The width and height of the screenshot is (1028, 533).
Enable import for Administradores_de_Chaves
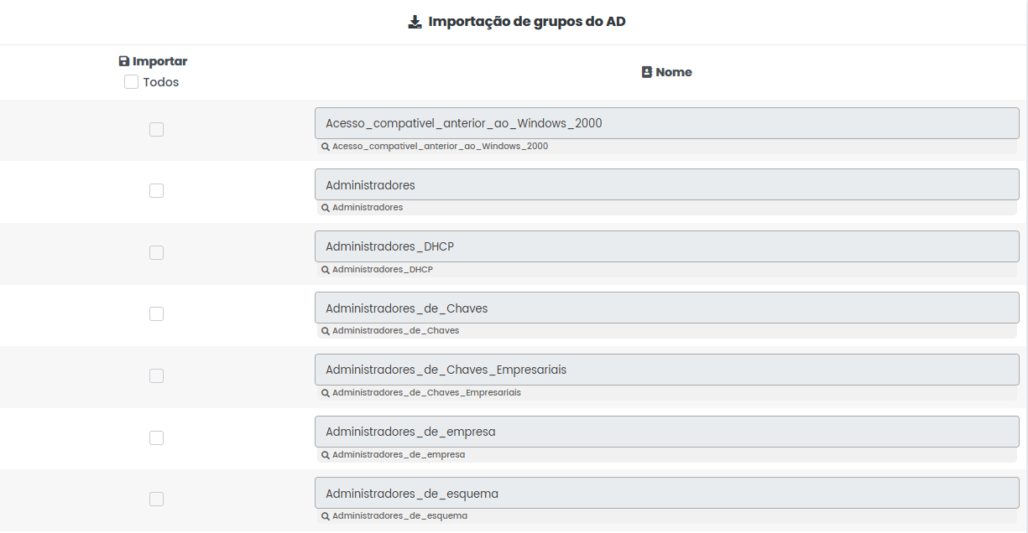coord(156,314)
